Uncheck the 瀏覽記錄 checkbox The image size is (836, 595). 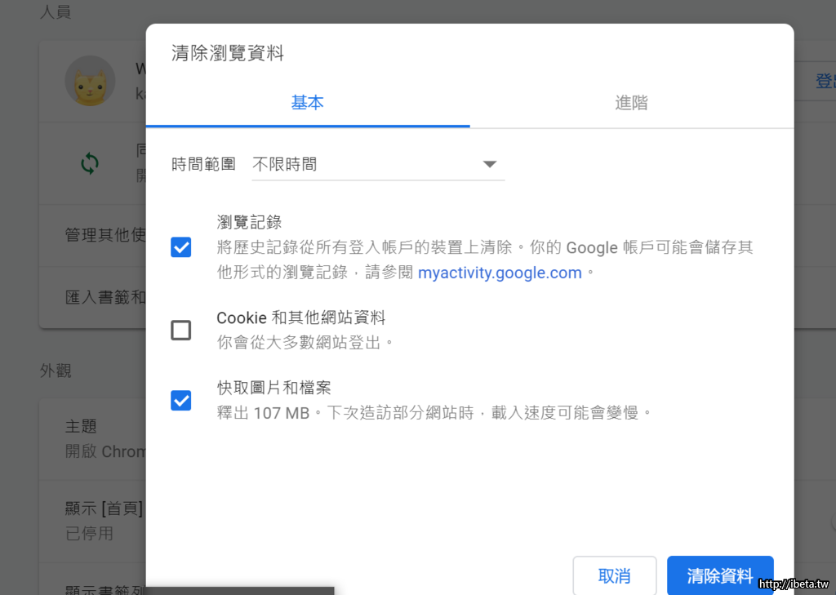(181, 247)
